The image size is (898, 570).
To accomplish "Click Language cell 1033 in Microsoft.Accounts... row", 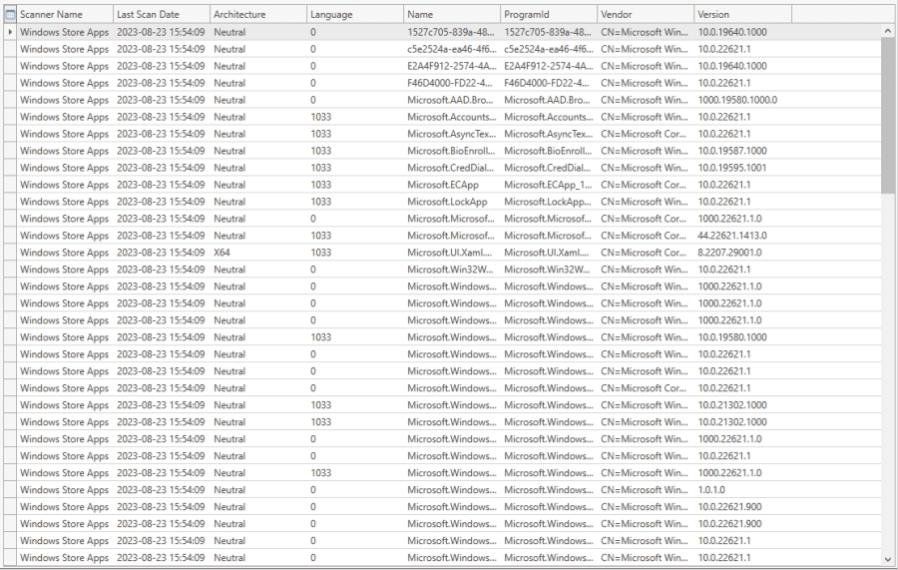I will (x=354, y=117).
